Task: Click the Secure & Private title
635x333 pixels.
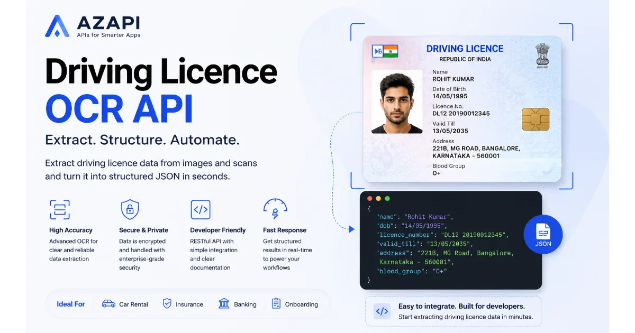Action: click(x=143, y=230)
